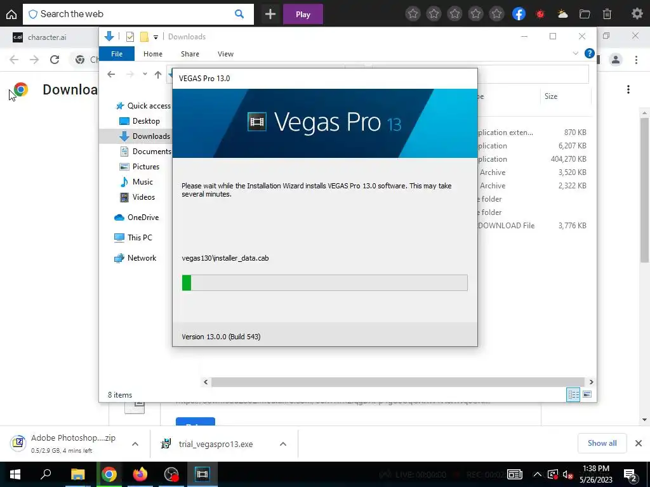This screenshot has width=650, height=487.
Task: Open the browser three-dot menu
Action: click(x=636, y=60)
